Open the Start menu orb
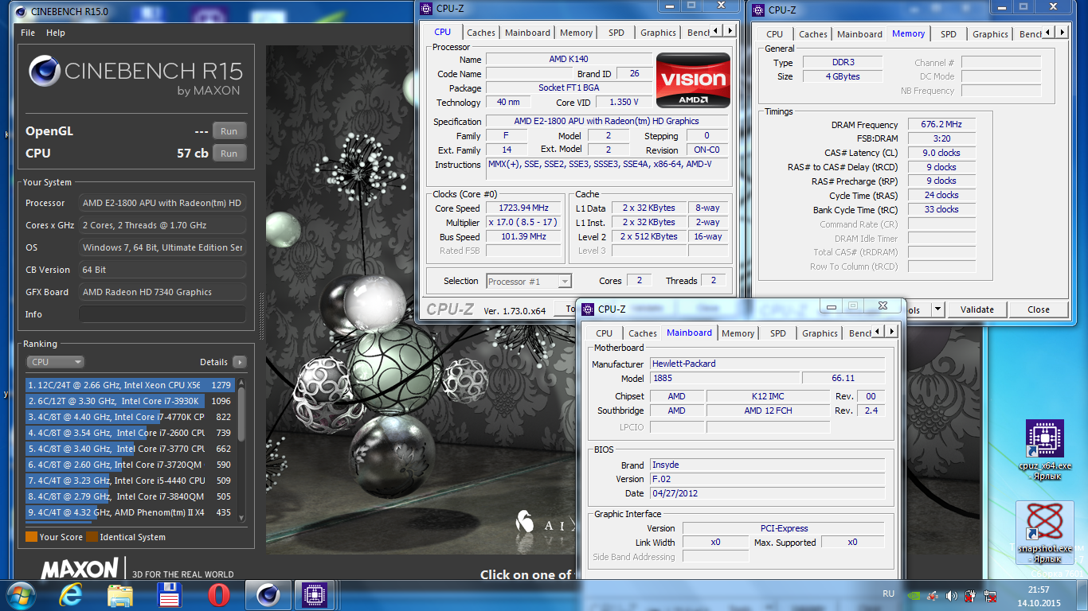1088x611 pixels. 22,595
